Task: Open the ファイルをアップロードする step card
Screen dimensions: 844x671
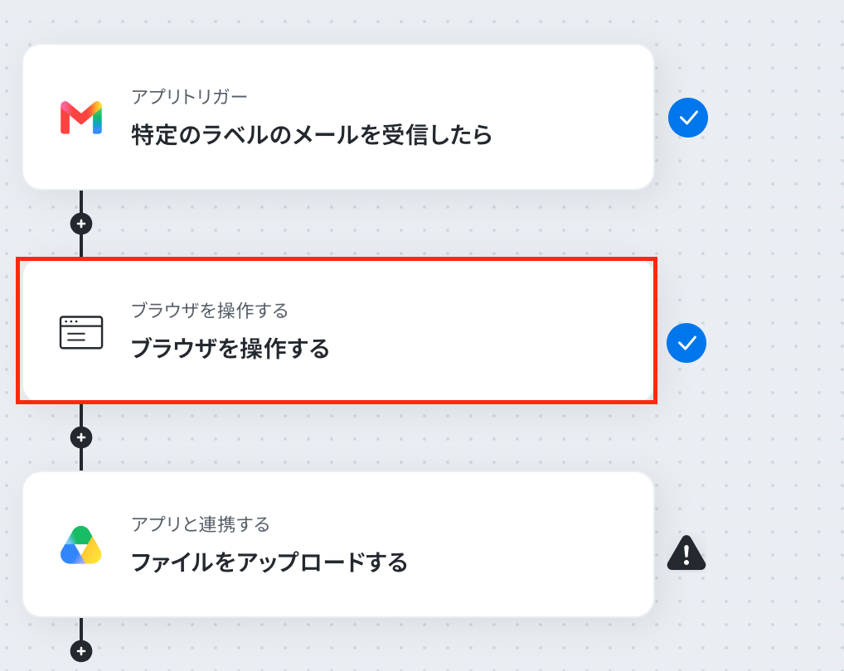Action: [x=338, y=544]
